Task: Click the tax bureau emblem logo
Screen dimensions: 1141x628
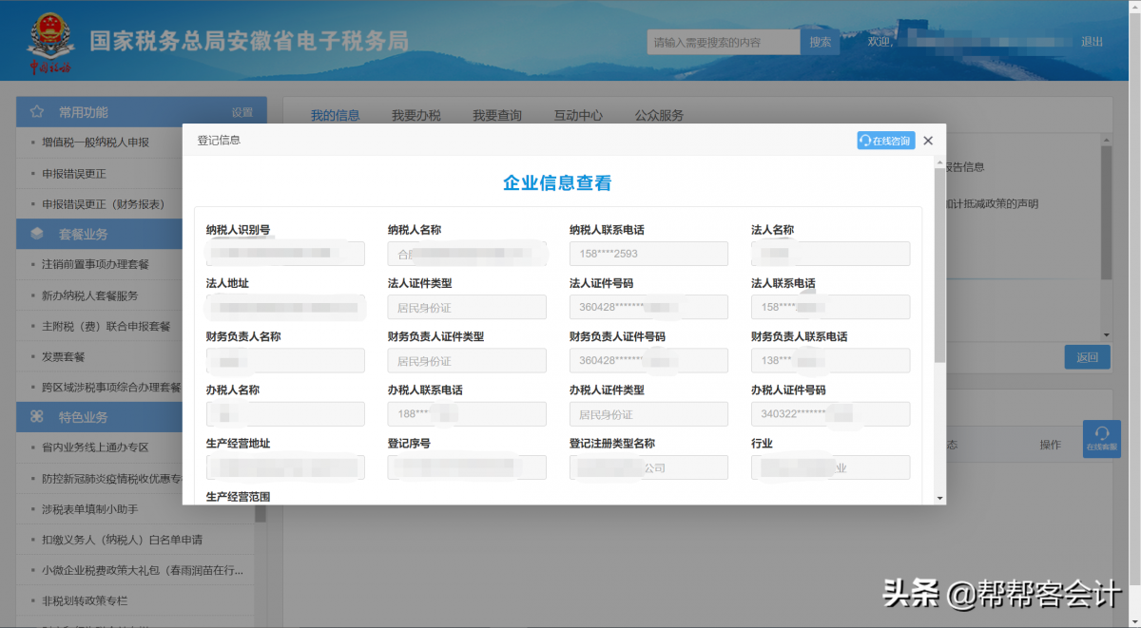Action: point(48,43)
